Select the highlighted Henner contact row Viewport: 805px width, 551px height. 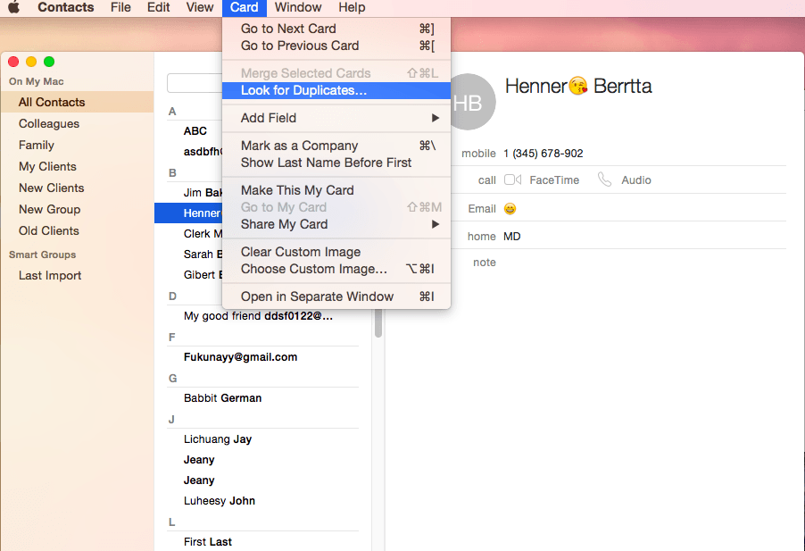point(188,213)
